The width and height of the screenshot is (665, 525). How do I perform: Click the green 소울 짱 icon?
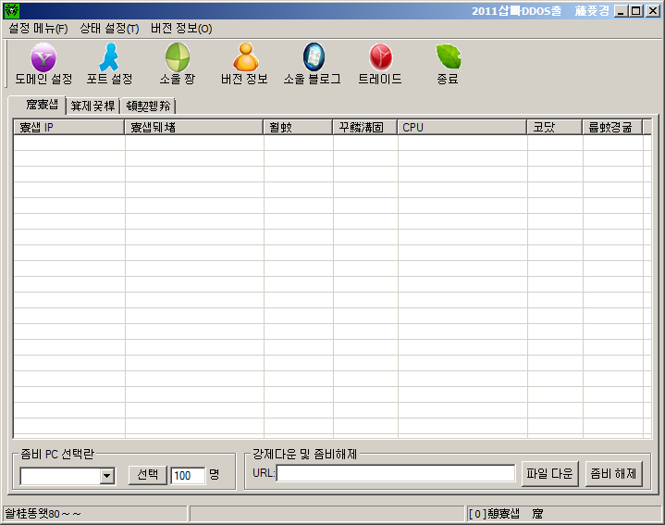(178, 58)
